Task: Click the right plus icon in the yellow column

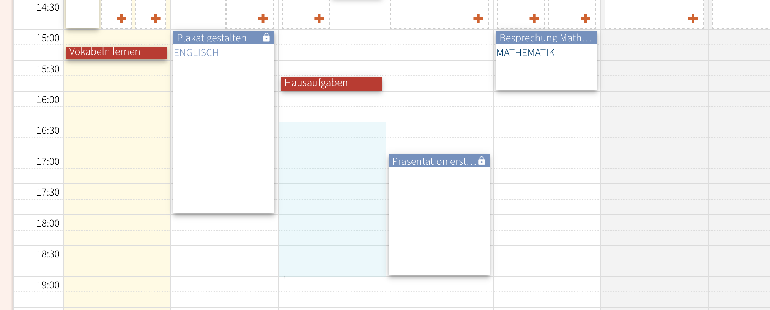Action: pyautogui.click(x=156, y=18)
